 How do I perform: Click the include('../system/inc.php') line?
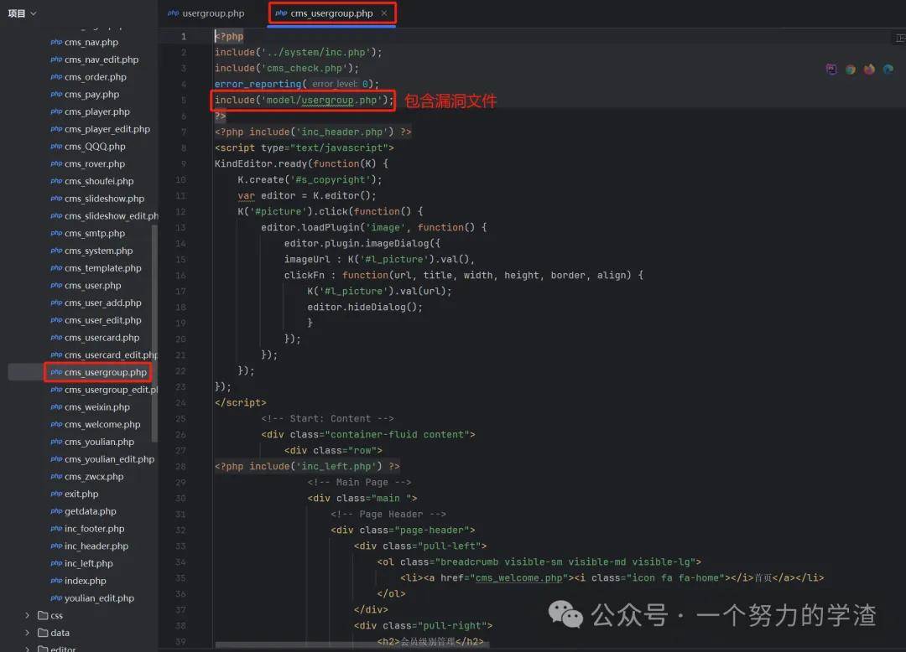point(298,52)
